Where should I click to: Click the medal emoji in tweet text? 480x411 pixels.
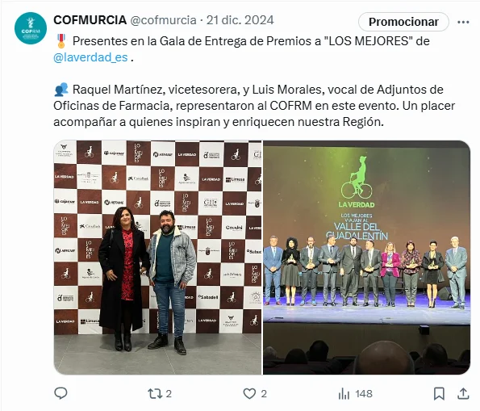coord(61,41)
